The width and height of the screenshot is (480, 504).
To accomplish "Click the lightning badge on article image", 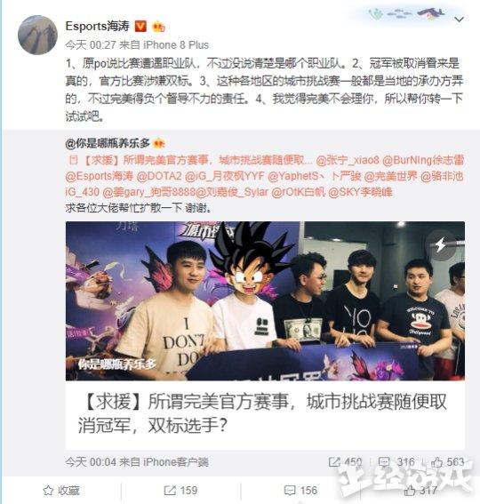I will 440,245.
